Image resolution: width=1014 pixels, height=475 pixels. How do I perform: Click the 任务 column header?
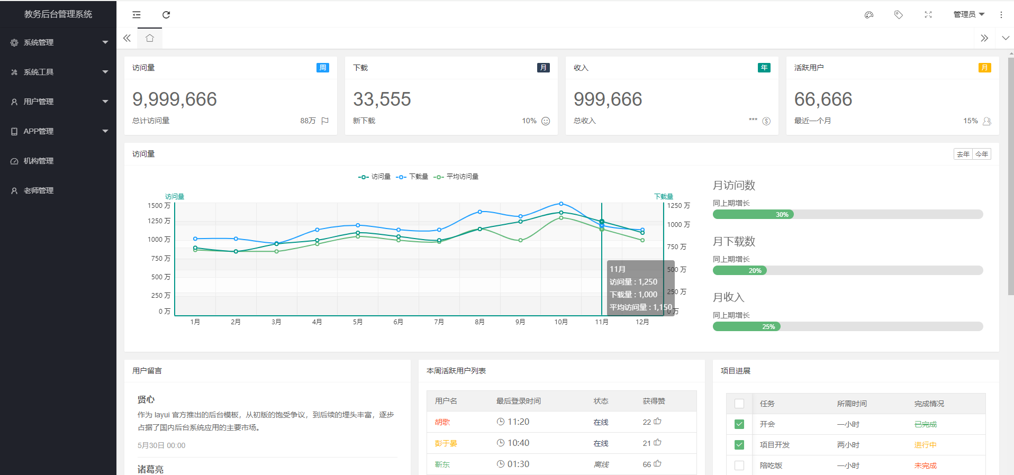(x=767, y=404)
